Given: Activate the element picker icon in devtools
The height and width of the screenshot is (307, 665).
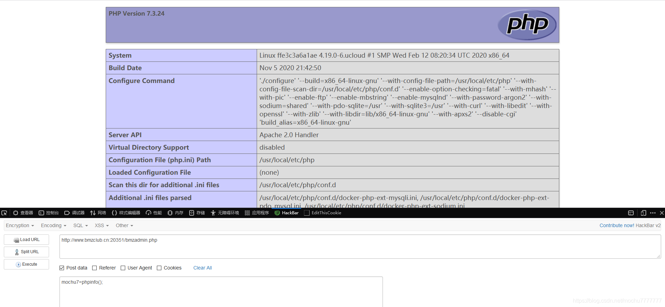Looking at the screenshot, I should click(4, 213).
